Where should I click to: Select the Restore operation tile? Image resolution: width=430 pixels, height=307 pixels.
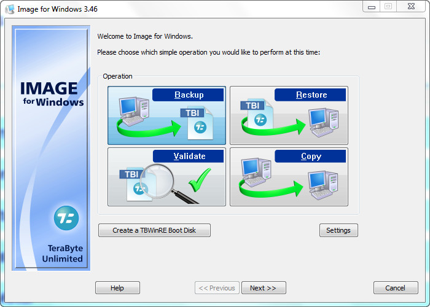[289, 115]
